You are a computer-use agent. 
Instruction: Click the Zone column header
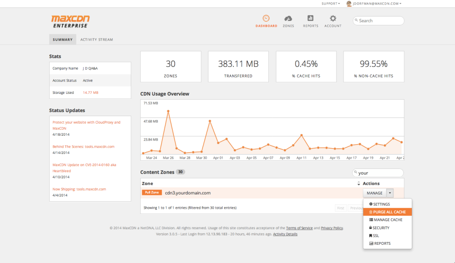tap(148, 183)
